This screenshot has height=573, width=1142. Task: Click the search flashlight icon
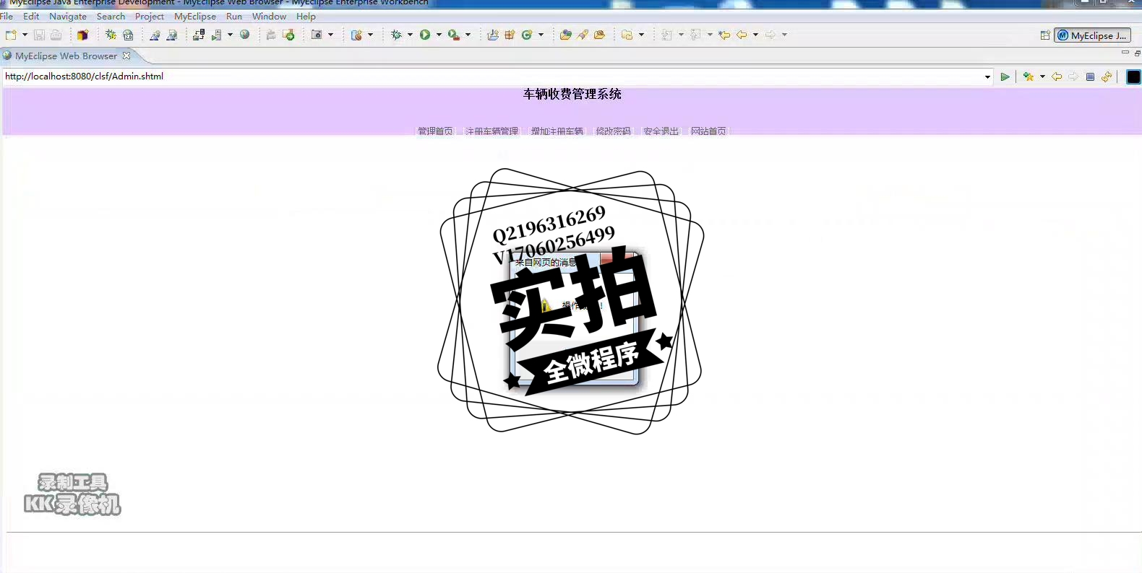tap(583, 35)
